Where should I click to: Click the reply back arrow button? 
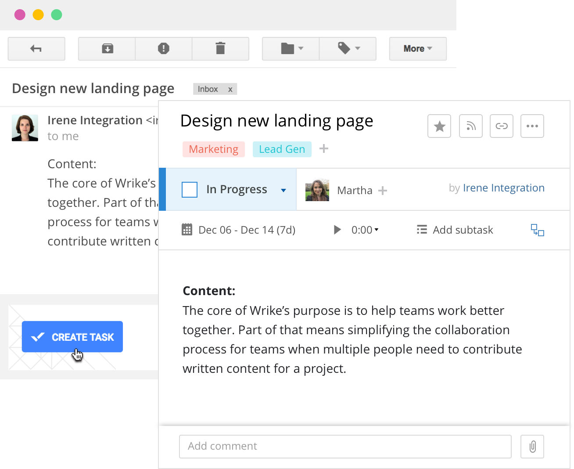coord(36,49)
